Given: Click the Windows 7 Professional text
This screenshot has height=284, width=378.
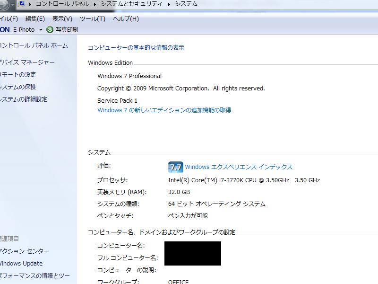Looking at the screenshot, I should (x=129, y=76).
